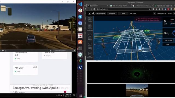Show hidden Windows tray icons
Viewport: 175px width, 98px height.
[x=57, y=95]
